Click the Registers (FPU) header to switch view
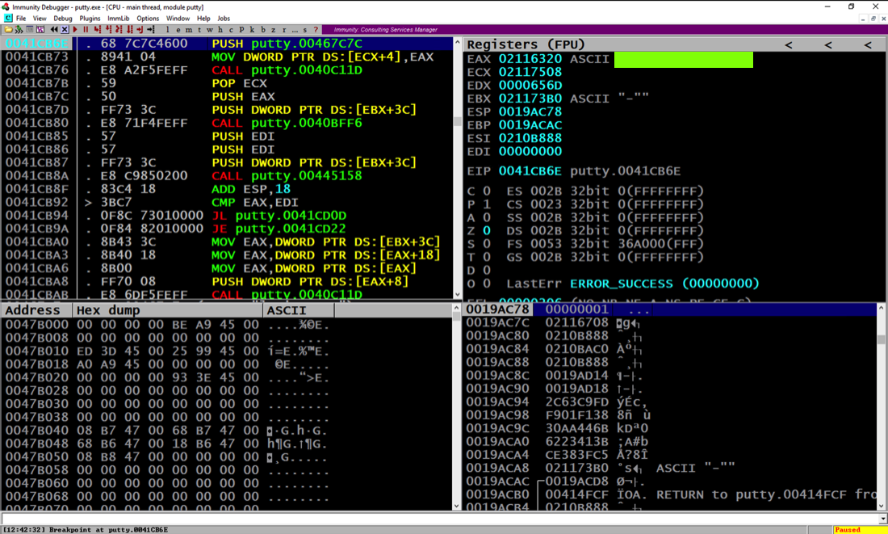This screenshot has height=534, width=888. pos(526,44)
